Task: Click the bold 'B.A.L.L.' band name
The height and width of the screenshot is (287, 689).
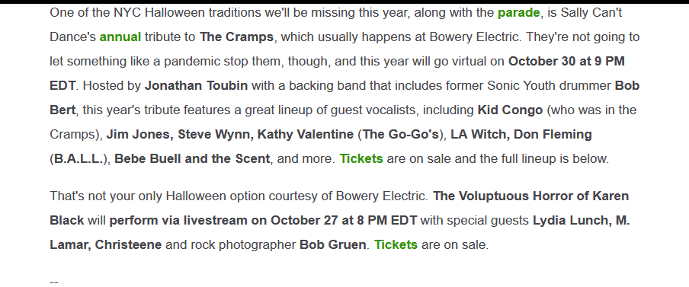Action: click(79, 158)
